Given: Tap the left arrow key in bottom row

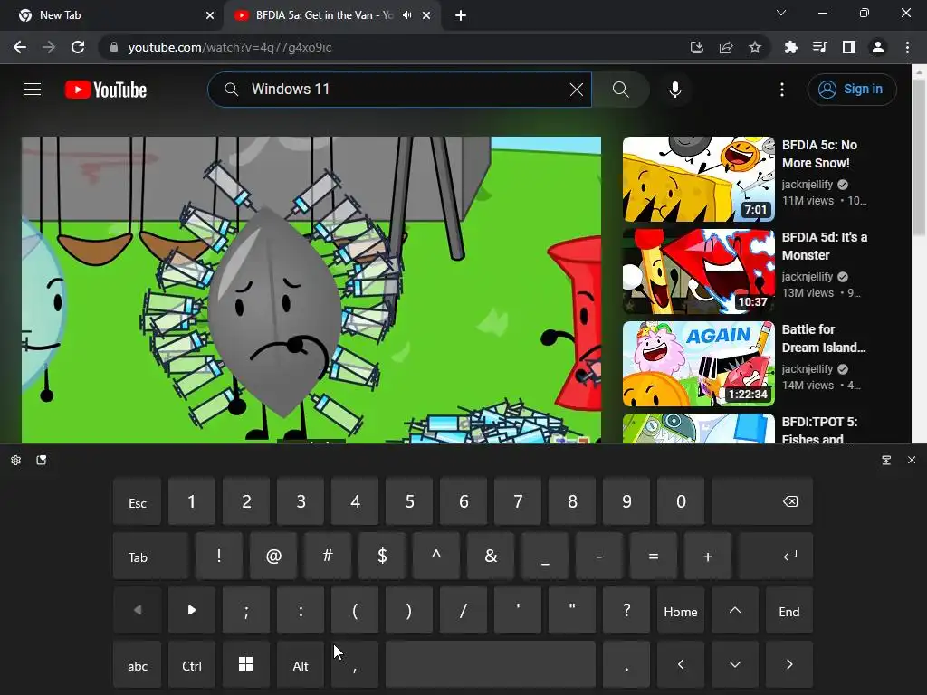Looking at the screenshot, I should tap(681, 665).
